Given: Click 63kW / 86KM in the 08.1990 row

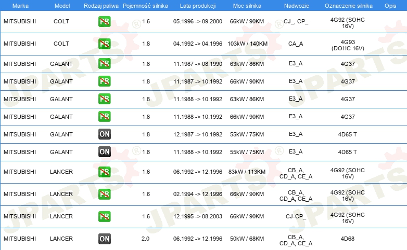Looking at the screenshot, I should (247, 64).
